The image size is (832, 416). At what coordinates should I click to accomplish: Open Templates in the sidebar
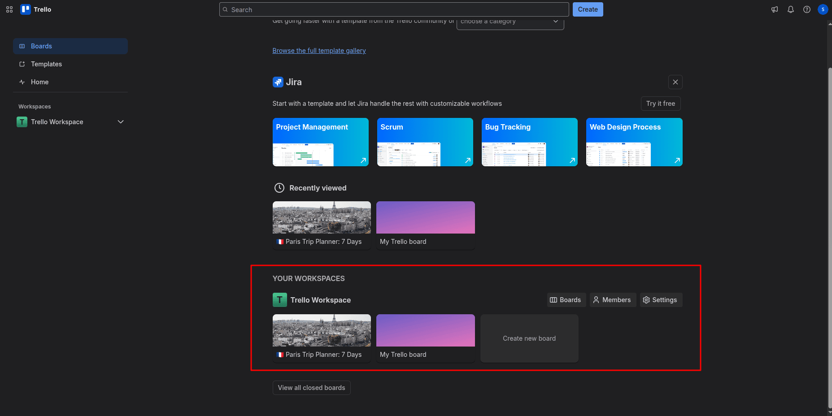tap(70, 64)
